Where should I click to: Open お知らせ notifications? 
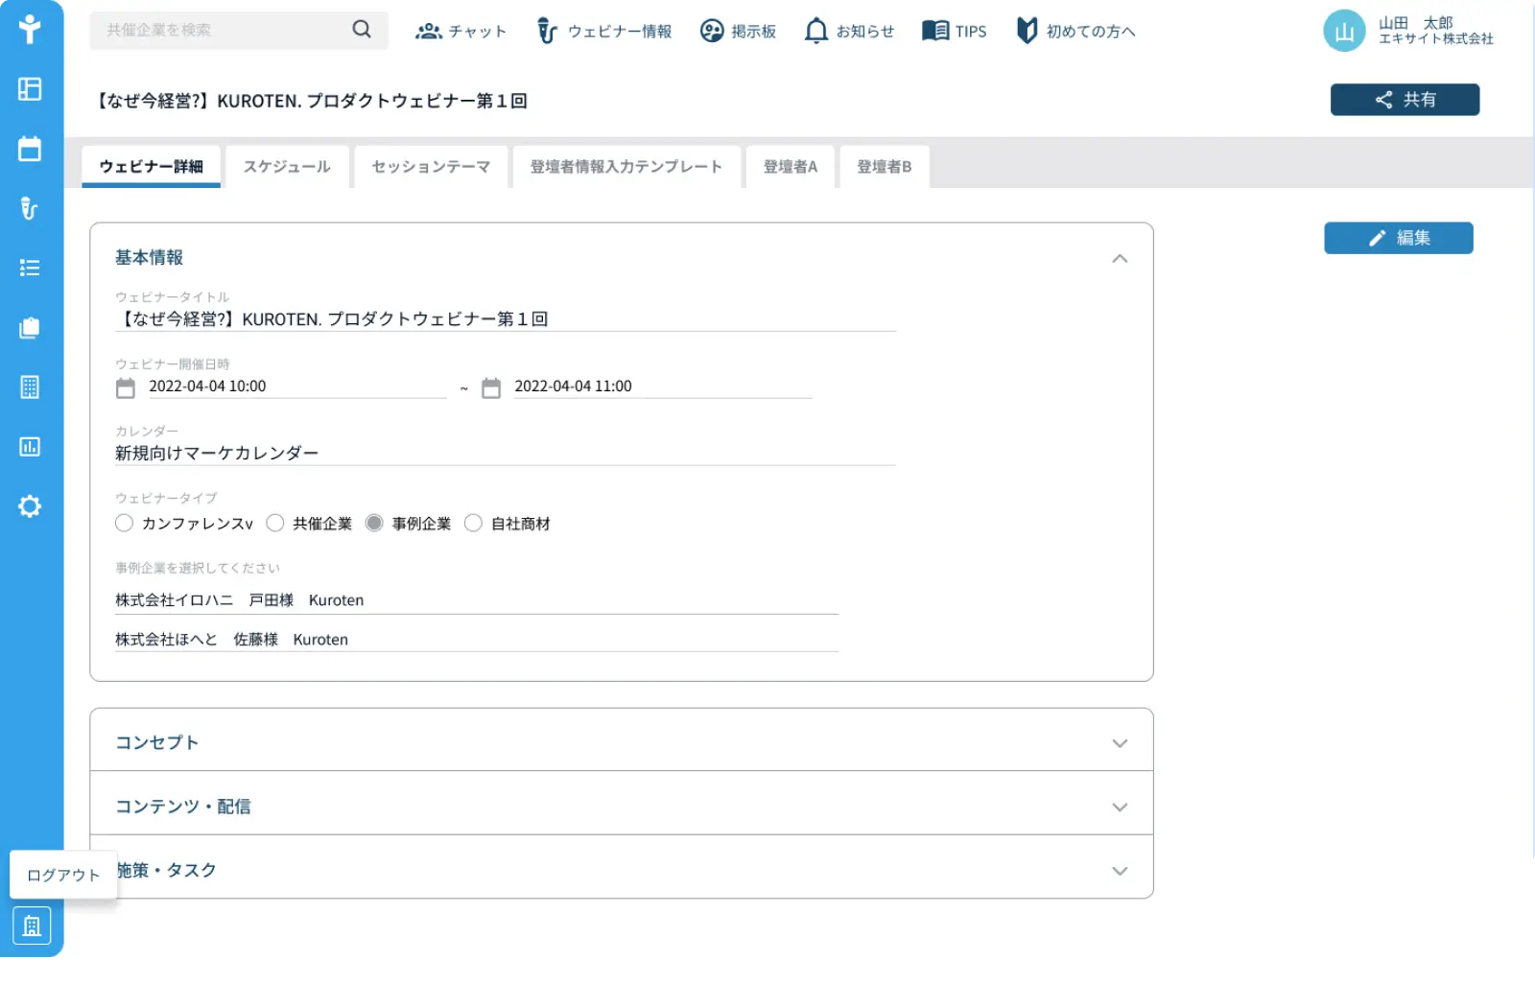849,32
